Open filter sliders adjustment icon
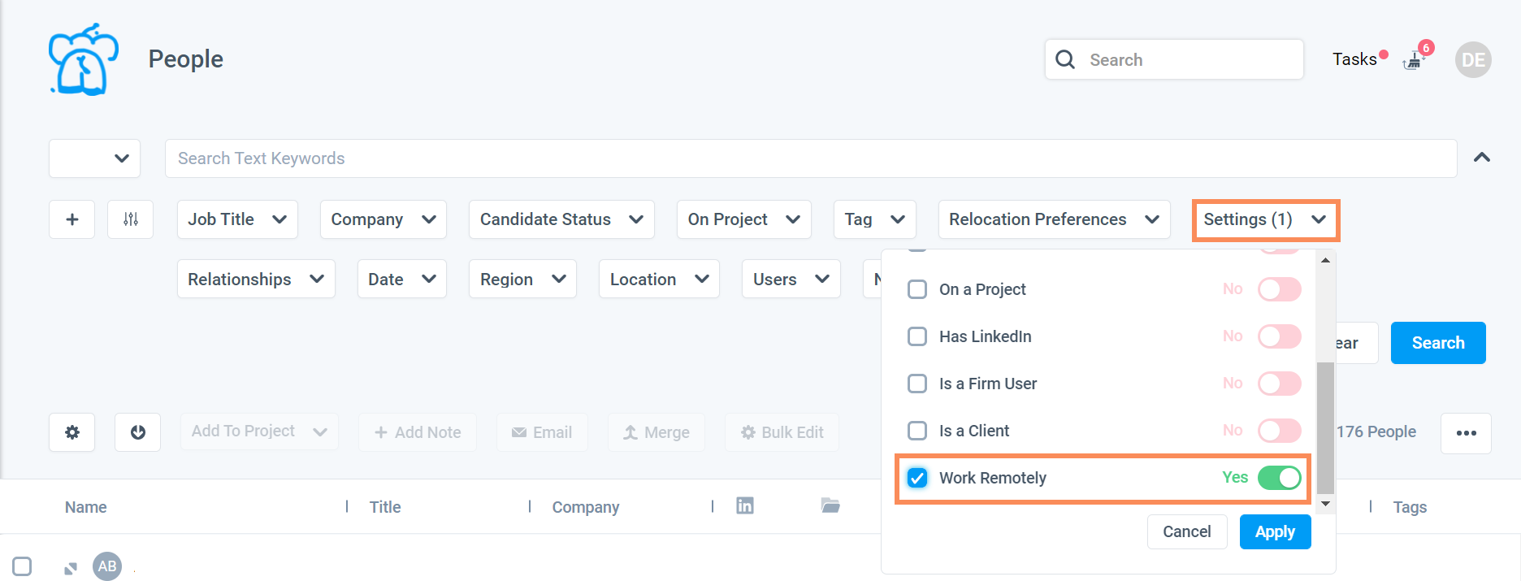1521x581 pixels. (x=131, y=219)
